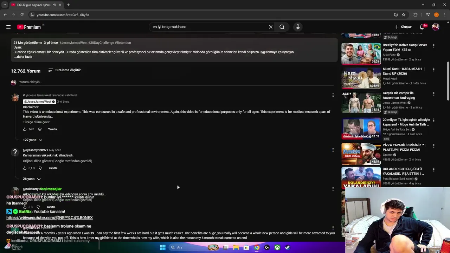Screen dimensions: 450x253
Task: Dislike the ilyashmyrin8977 comment
Action: click(x=40, y=168)
